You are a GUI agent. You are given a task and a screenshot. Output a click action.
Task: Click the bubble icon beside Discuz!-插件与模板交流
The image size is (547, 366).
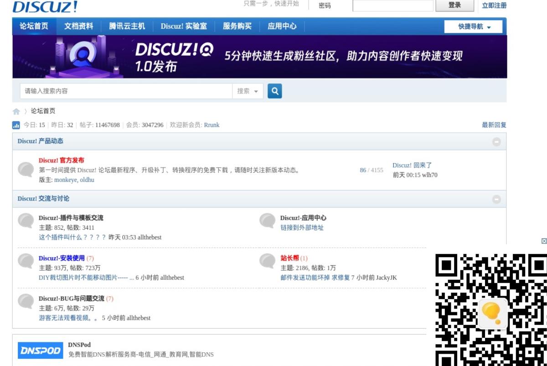tap(26, 221)
